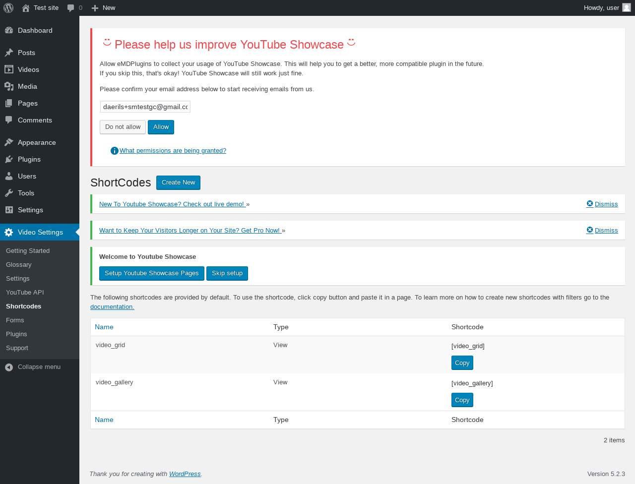This screenshot has width=635, height=484.
Task: Click Create New shortcode button
Action: (x=178, y=182)
